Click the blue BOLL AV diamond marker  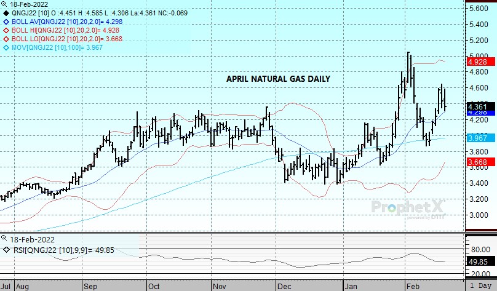(6, 22)
